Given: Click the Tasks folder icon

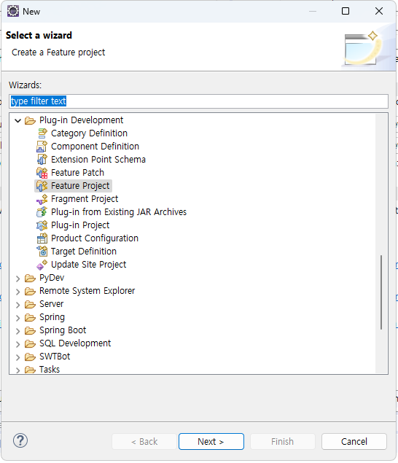Looking at the screenshot, I should tap(30, 370).
